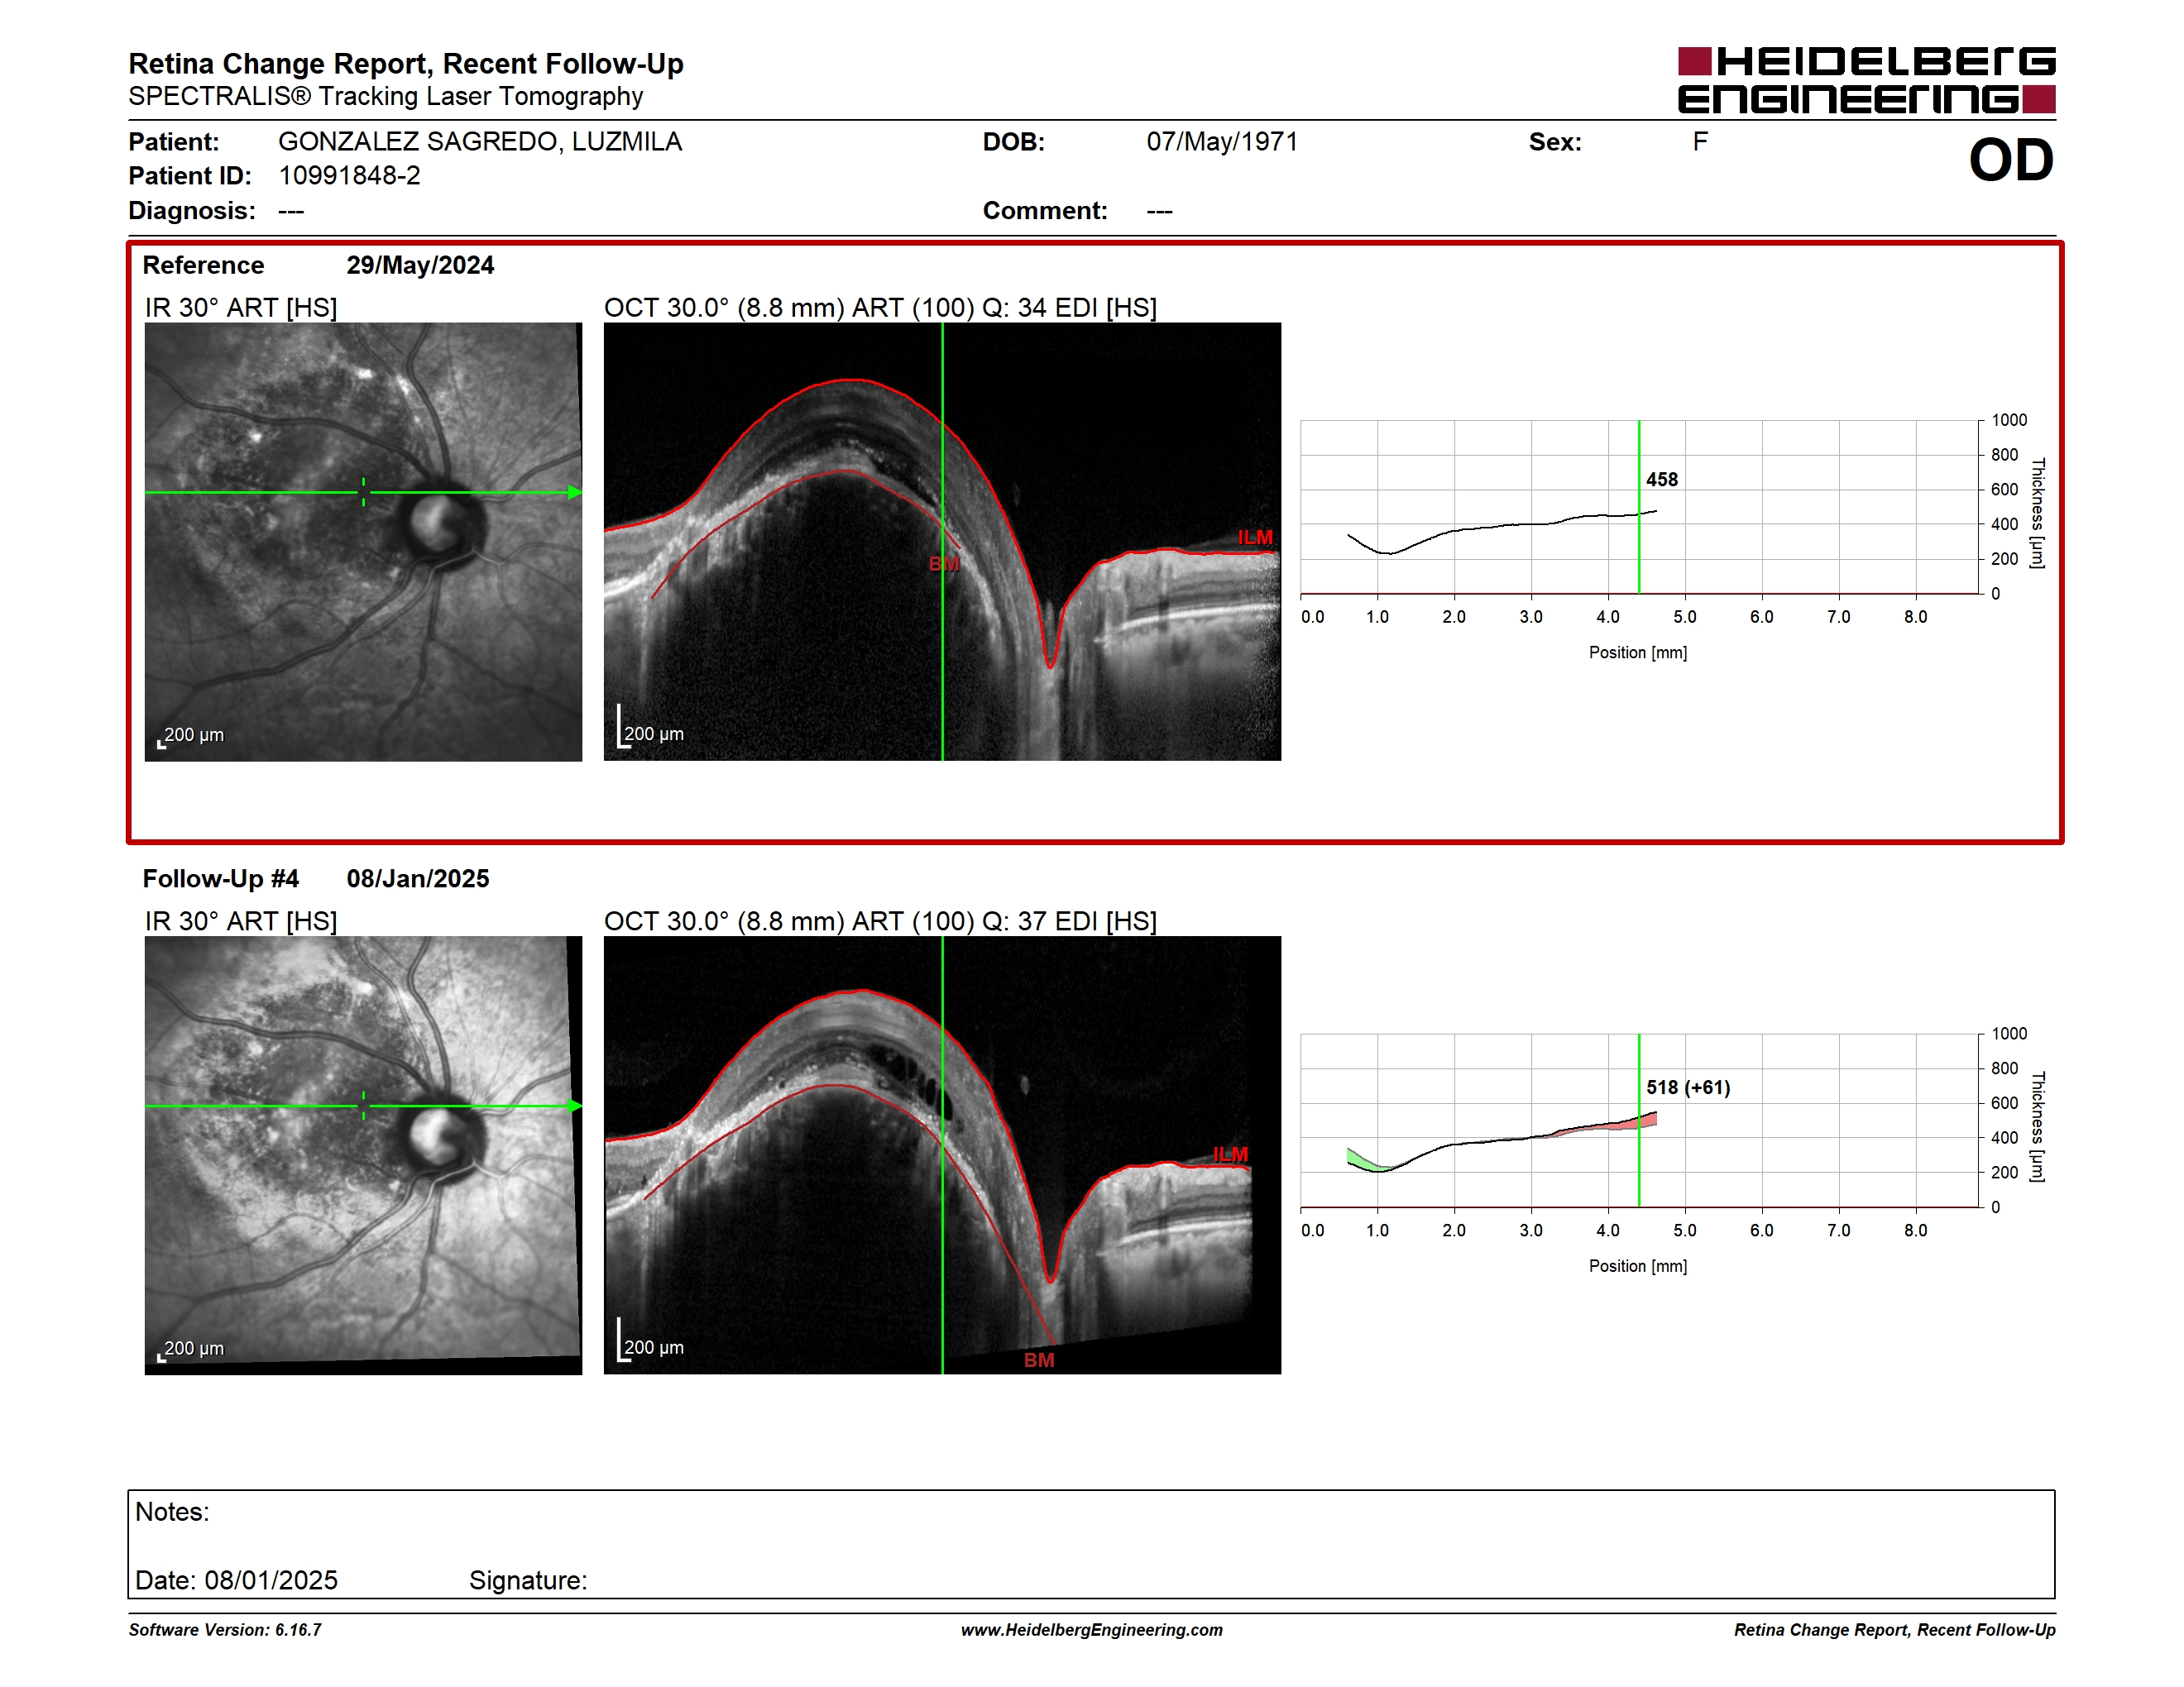Click the BM label in reference OCT
The height and width of the screenshot is (1687, 2184).
coord(944,564)
